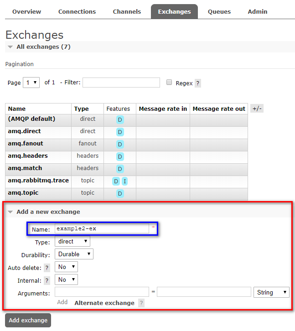Viewport: 295px width, 331px height.
Task: Click the D feature badge for amq.topic
Action: (x=120, y=194)
